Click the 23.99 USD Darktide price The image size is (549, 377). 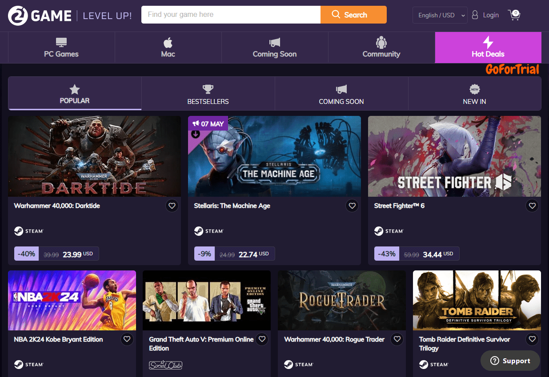pos(78,254)
